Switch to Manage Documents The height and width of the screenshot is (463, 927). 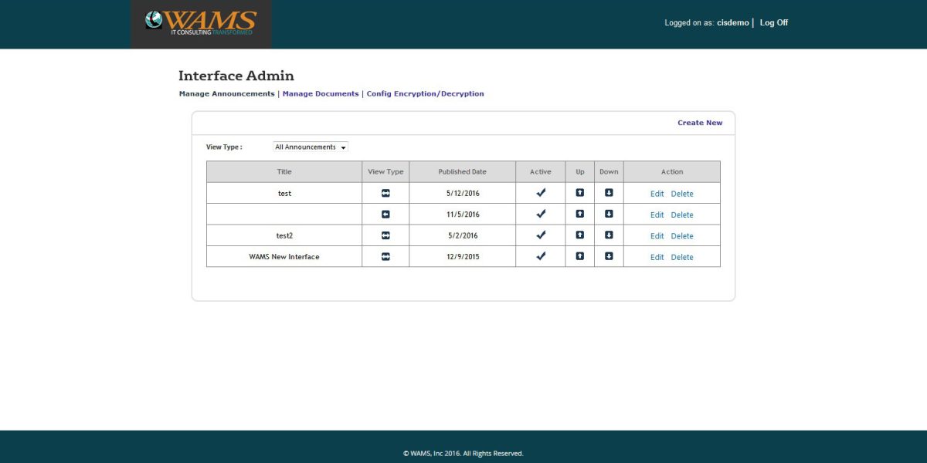click(320, 93)
